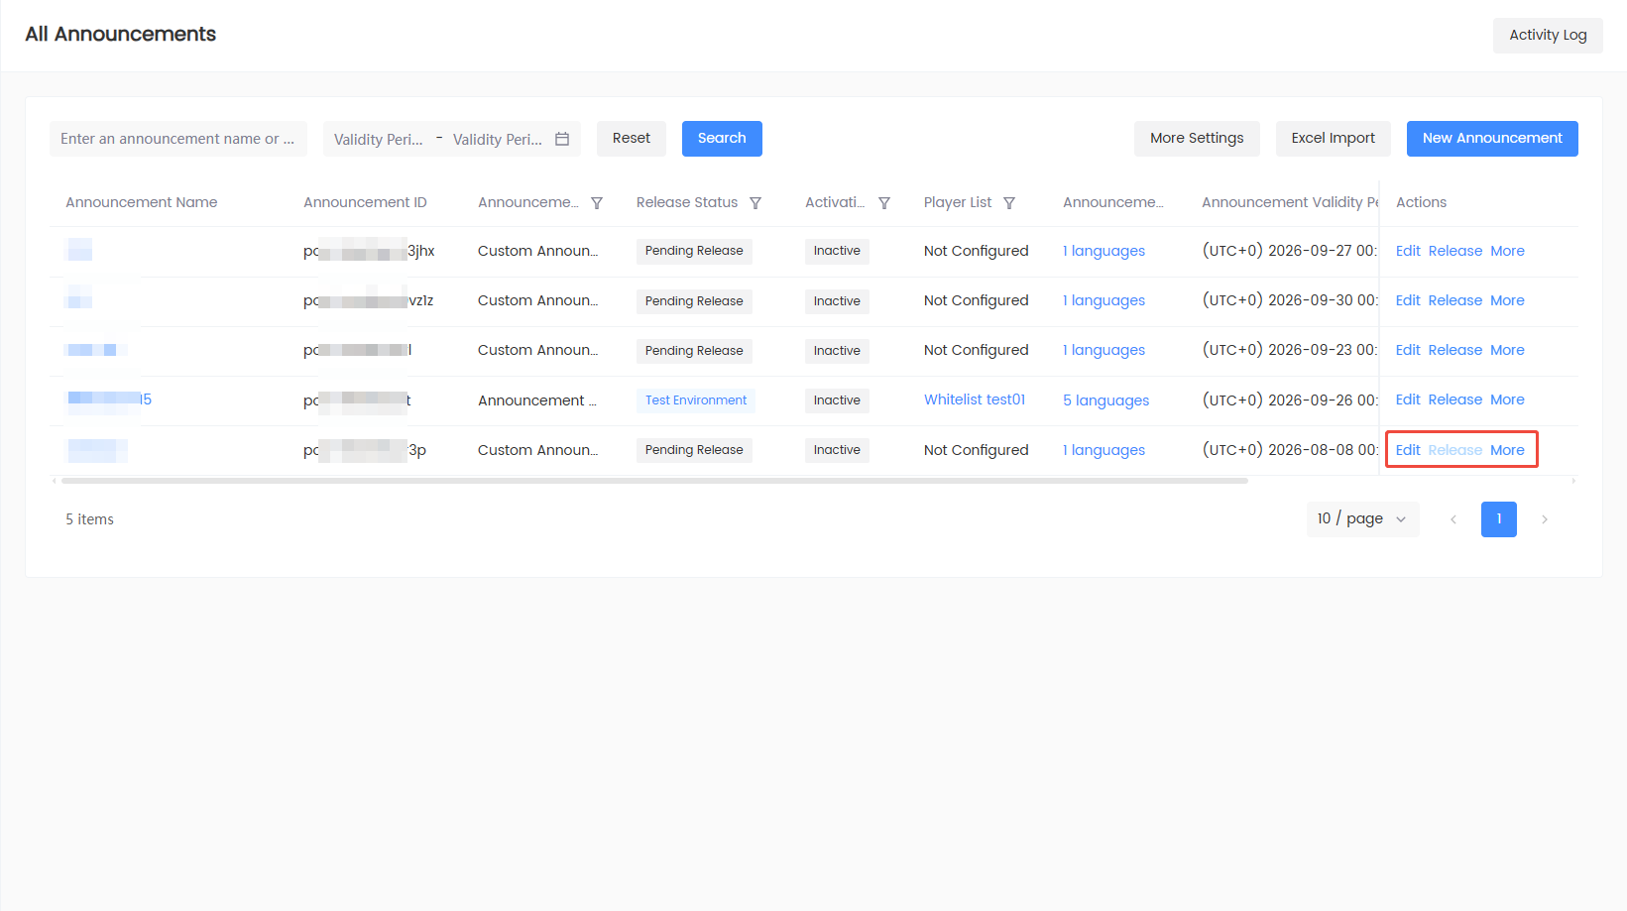The height and width of the screenshot is (911, 1627).
Task: Focus the announcement name search field
Action: pyautogui.click(x=178, y=139)
